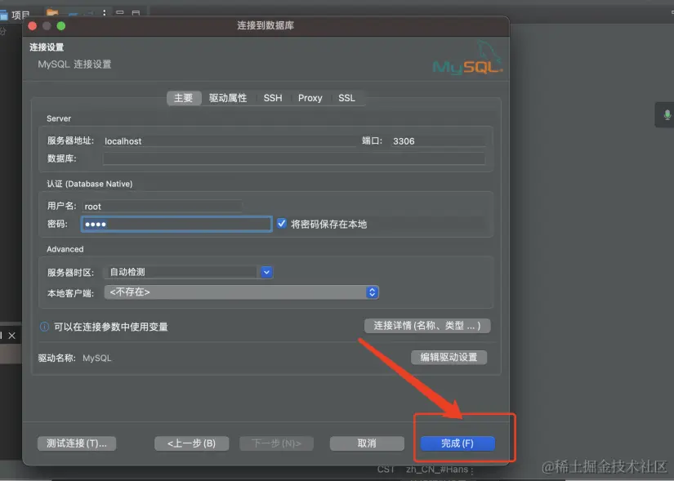
Task: Click the server address field containing localhost
Action: point(229,141)
